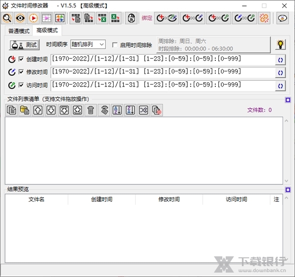Click the 文件名 column header in results
The width and height of the screenshot is (295, 277).
[x=36, y=199]
